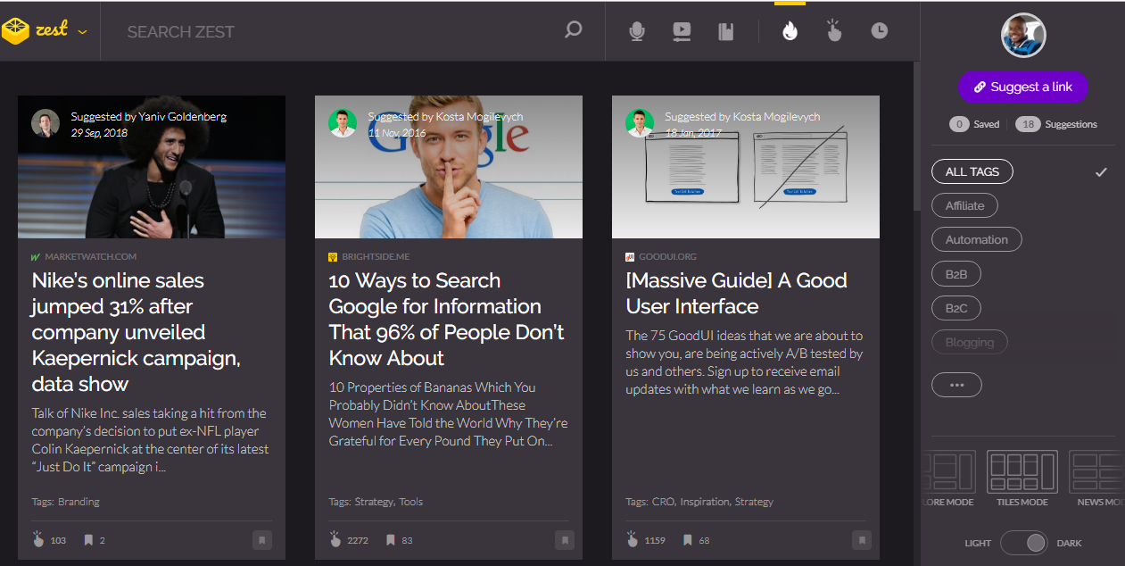Click the bookmark count icon showing 83

(x=391, y=540)
